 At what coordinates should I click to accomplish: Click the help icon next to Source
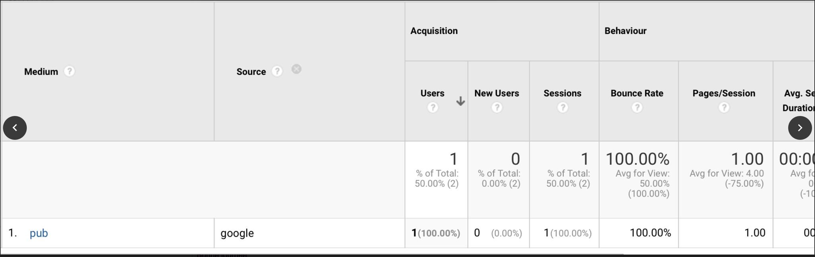click(277, 71)
